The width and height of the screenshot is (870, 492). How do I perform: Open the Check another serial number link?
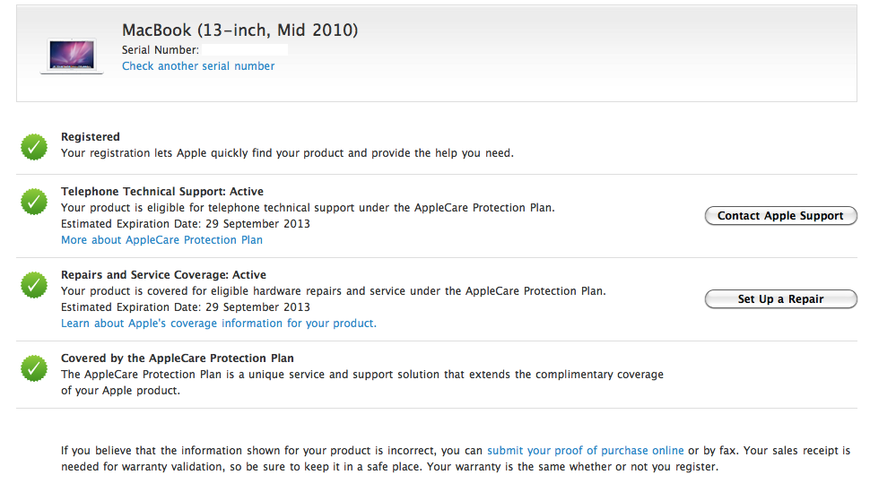click(x=198, y=66)
